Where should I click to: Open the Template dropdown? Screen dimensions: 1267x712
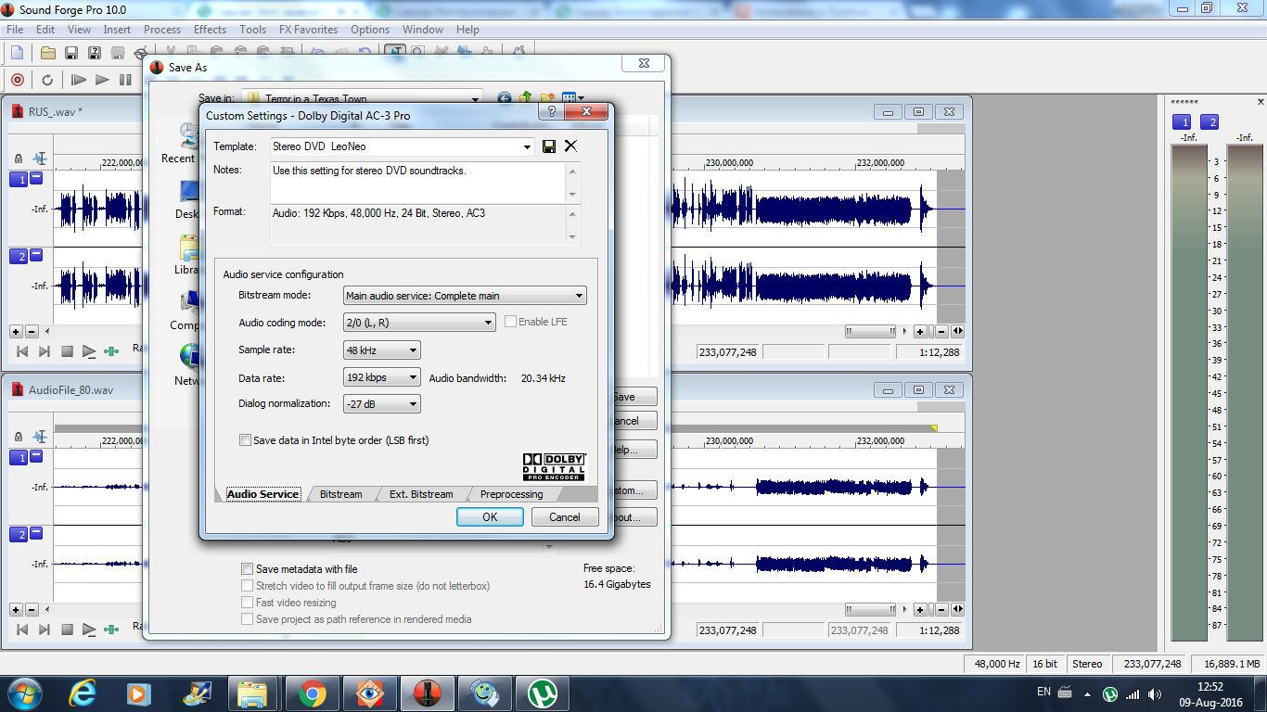tap(528, 146)
